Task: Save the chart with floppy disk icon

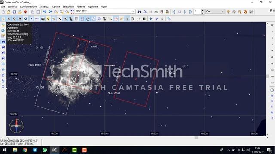Action: click(x=14, y=12)
